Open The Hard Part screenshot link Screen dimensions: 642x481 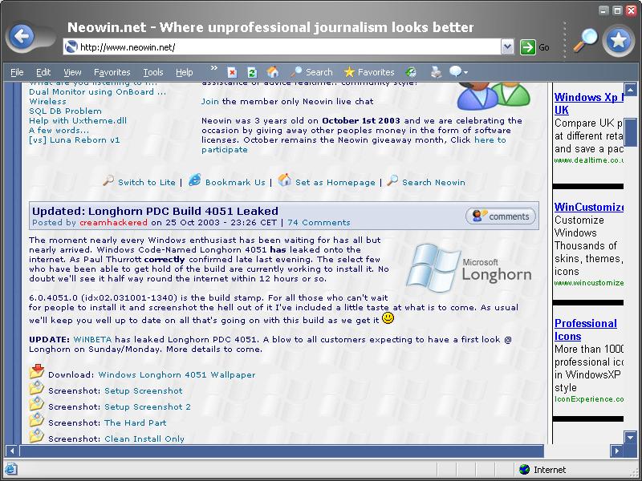(135, 422)
